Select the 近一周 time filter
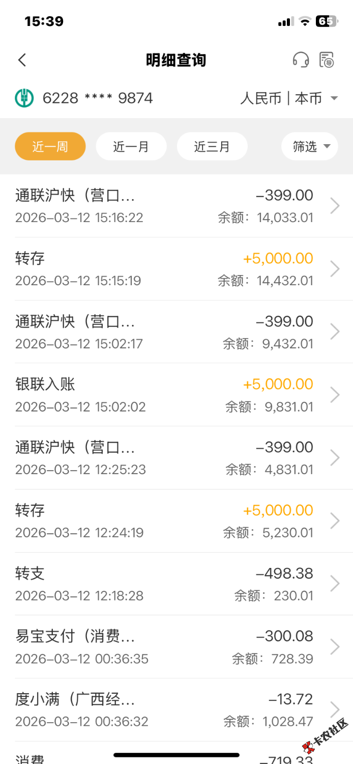 [x=50, y=147]
